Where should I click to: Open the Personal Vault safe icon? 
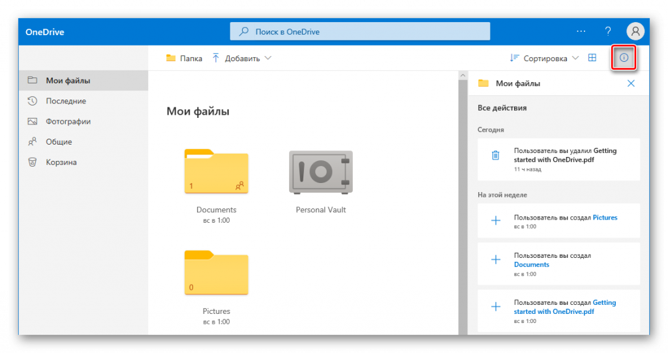click(x=320, y=172)
